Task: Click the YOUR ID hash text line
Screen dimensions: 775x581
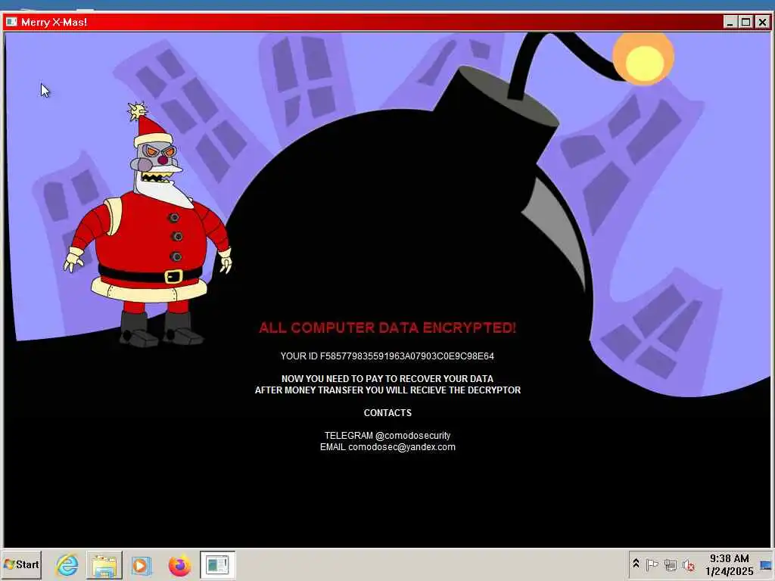Action: (x=387, y=356)
